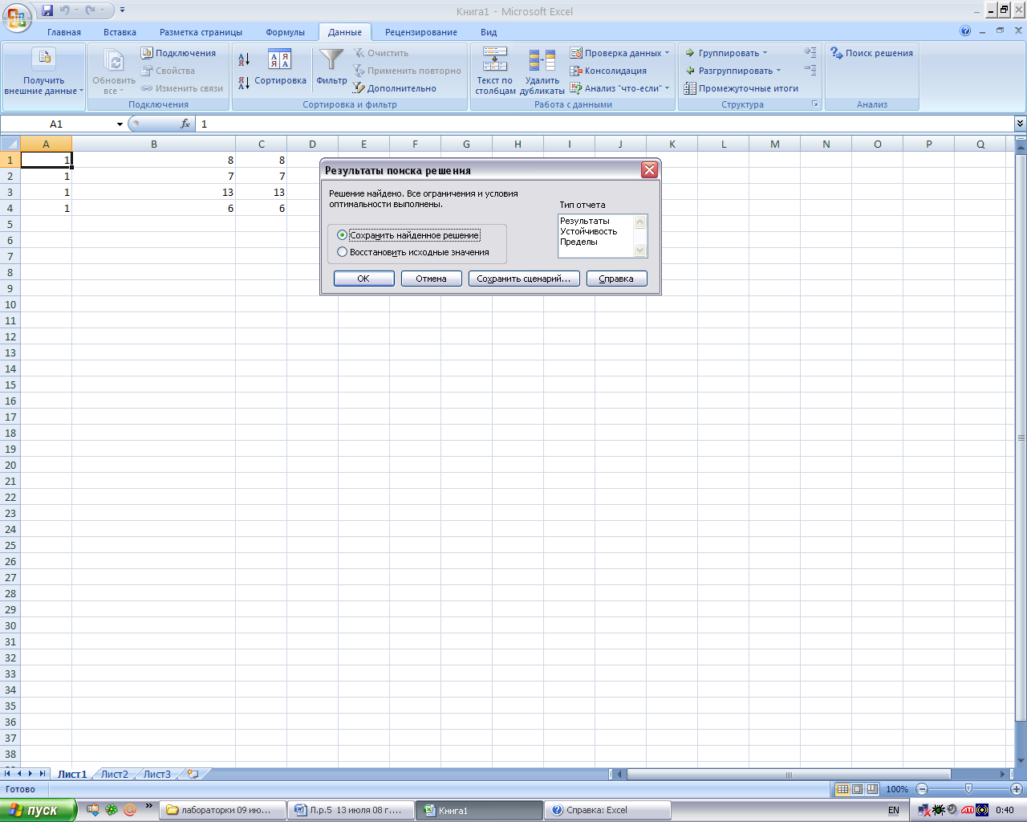Expand the Name Box dropdown
This screenshot has width=1027, height=822.
click(x=120, y=124)
